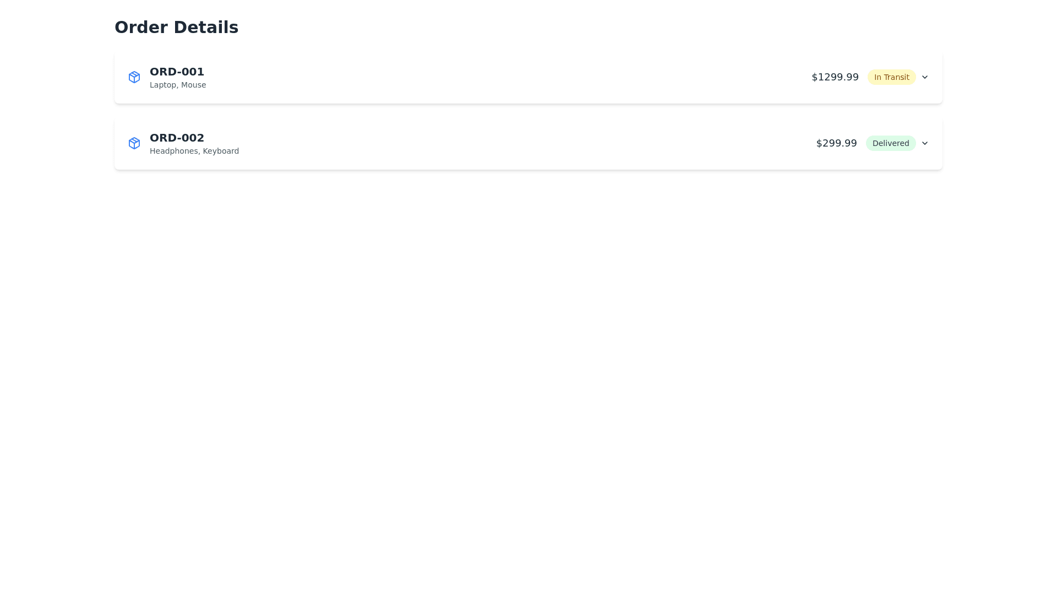Click the word Keyboard in ORD-002 items
The width and height of the screenshot is (1057, 595).
[221, 151]
